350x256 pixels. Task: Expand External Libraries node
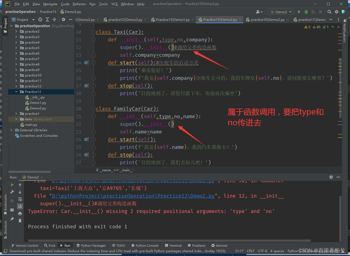[x=11, y=130]
